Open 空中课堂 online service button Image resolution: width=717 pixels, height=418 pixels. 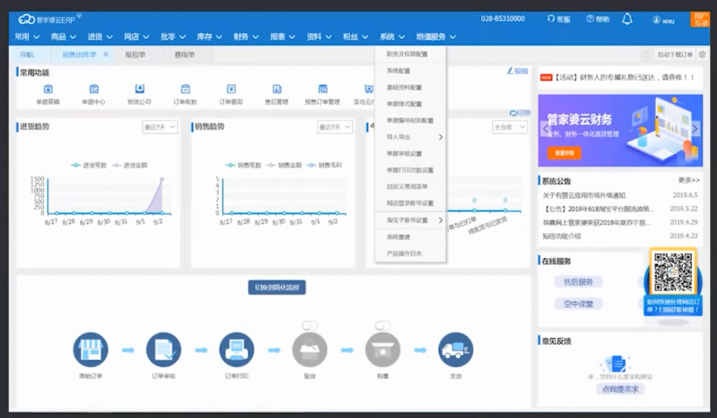(x=578, y=304)
